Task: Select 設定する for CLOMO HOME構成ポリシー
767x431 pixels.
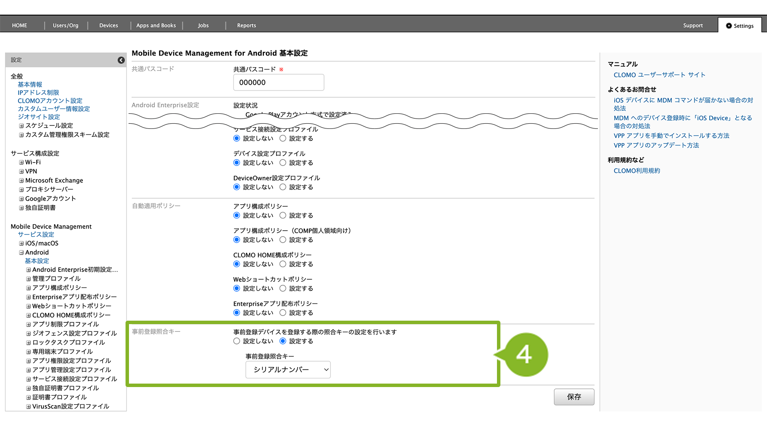Action: [x=283, y=264]
